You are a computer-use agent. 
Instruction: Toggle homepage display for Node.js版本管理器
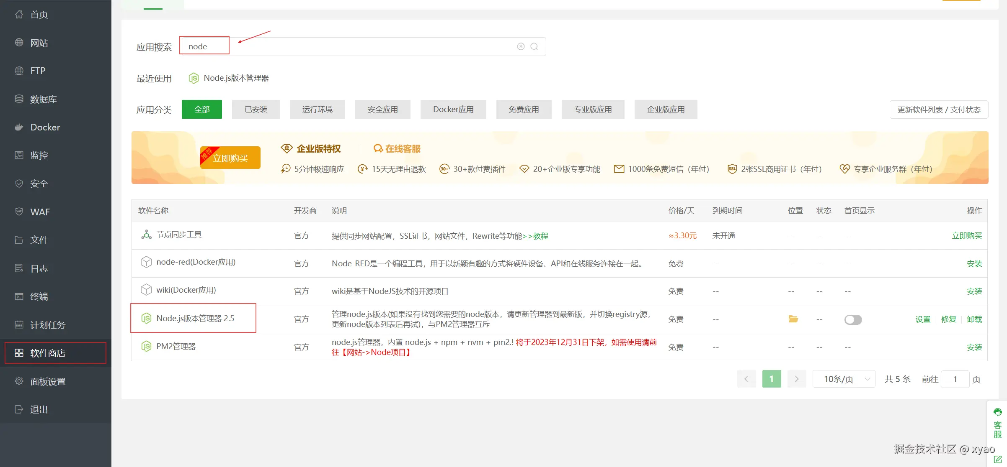853,319
